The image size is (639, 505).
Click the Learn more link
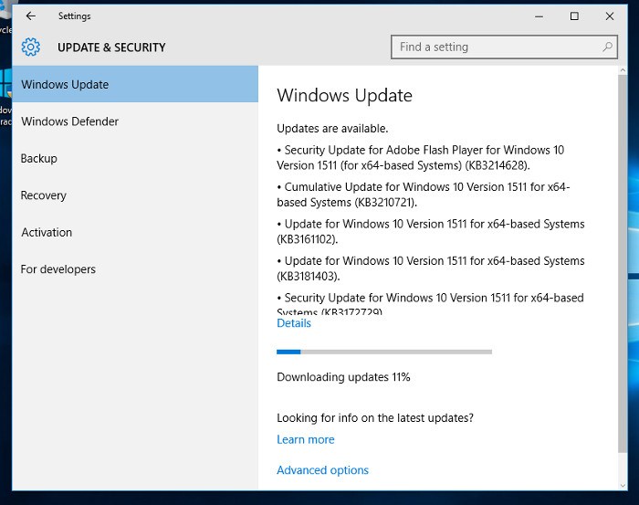(x=305, y=439)
